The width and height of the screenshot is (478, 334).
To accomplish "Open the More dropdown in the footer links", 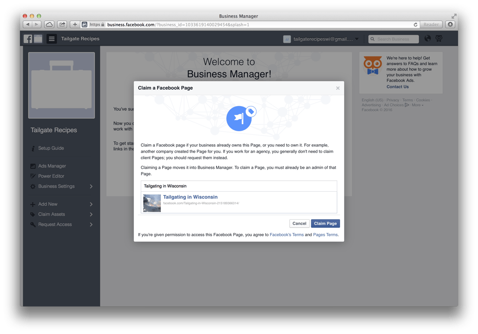I will 417,105.
